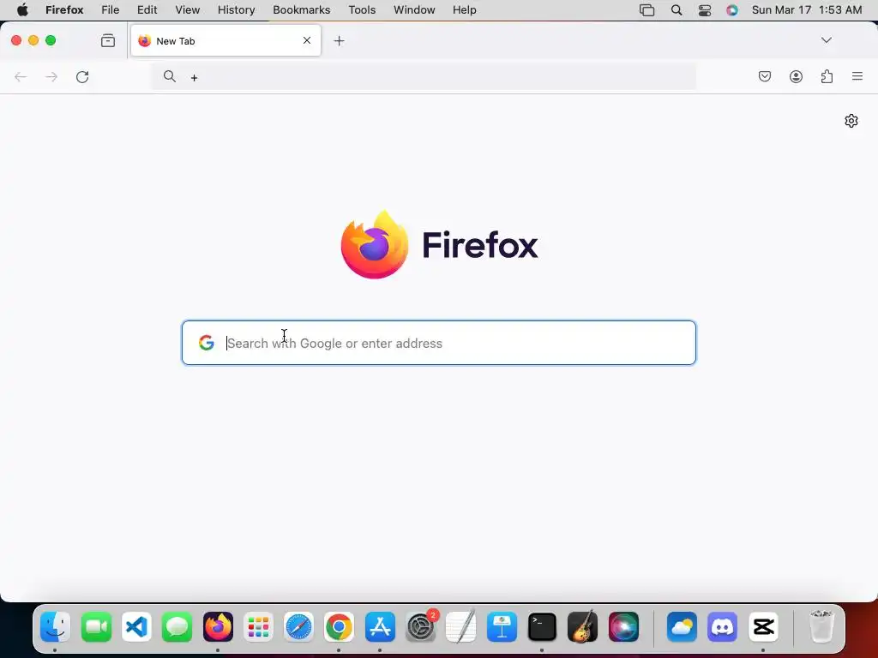Open Extensions puzzle icon
The height and width of the screenshot is (658, 878).
(827, 76)
